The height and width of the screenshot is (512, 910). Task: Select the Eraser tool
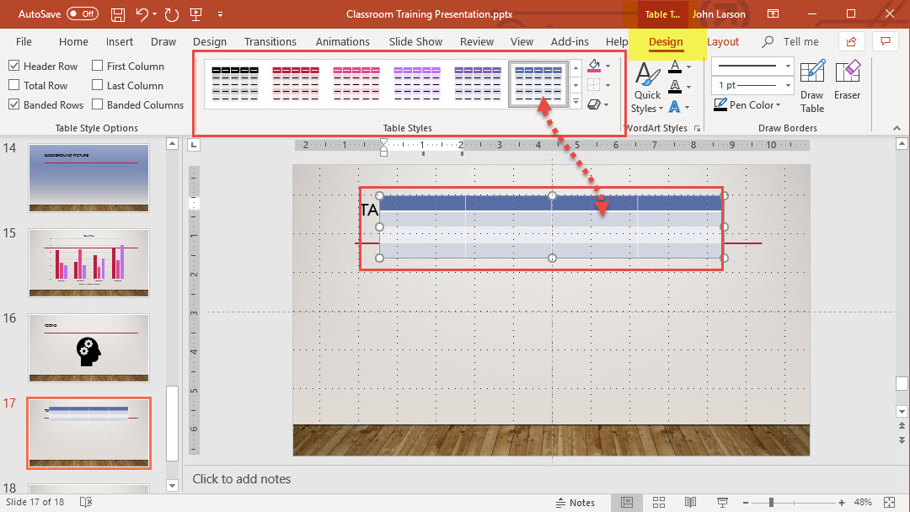[x=847, y=82]
